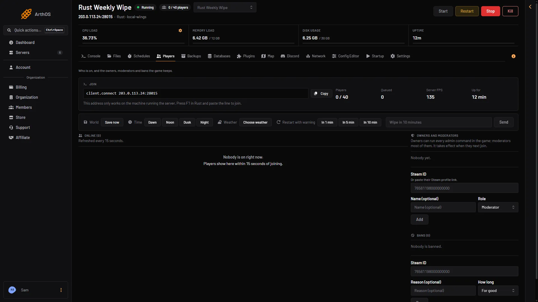Image resolution: width=538 pixels, height=302 pixels.
Task: Click Add to add owner or moderator
Action: pyautogui.click(x=419, y=220)
